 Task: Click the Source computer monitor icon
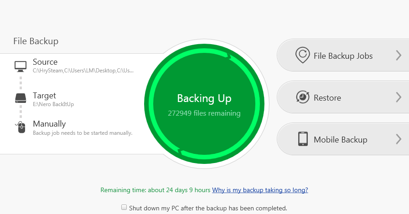[21, 66]
